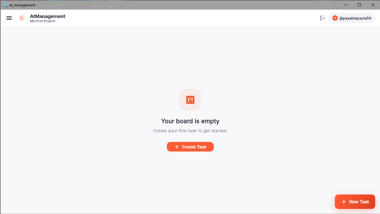Click the plus icon inside Create Task
The image size is (380, 214).
tap(177, 147)
